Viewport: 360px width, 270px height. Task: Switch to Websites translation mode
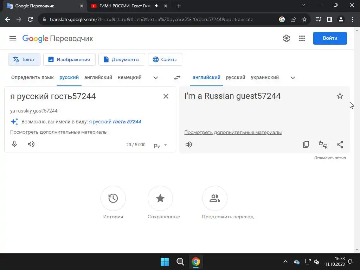tap(165, 59)
